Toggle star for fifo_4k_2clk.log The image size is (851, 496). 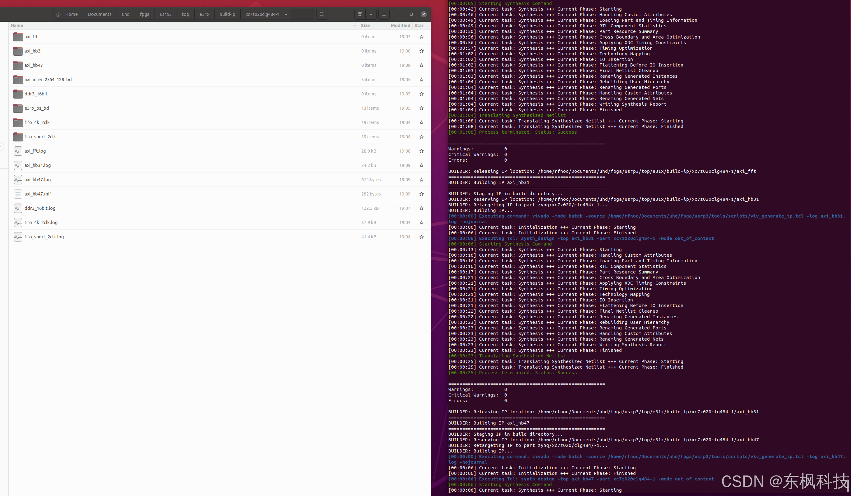pyautogui.click(x=421, y=223)
